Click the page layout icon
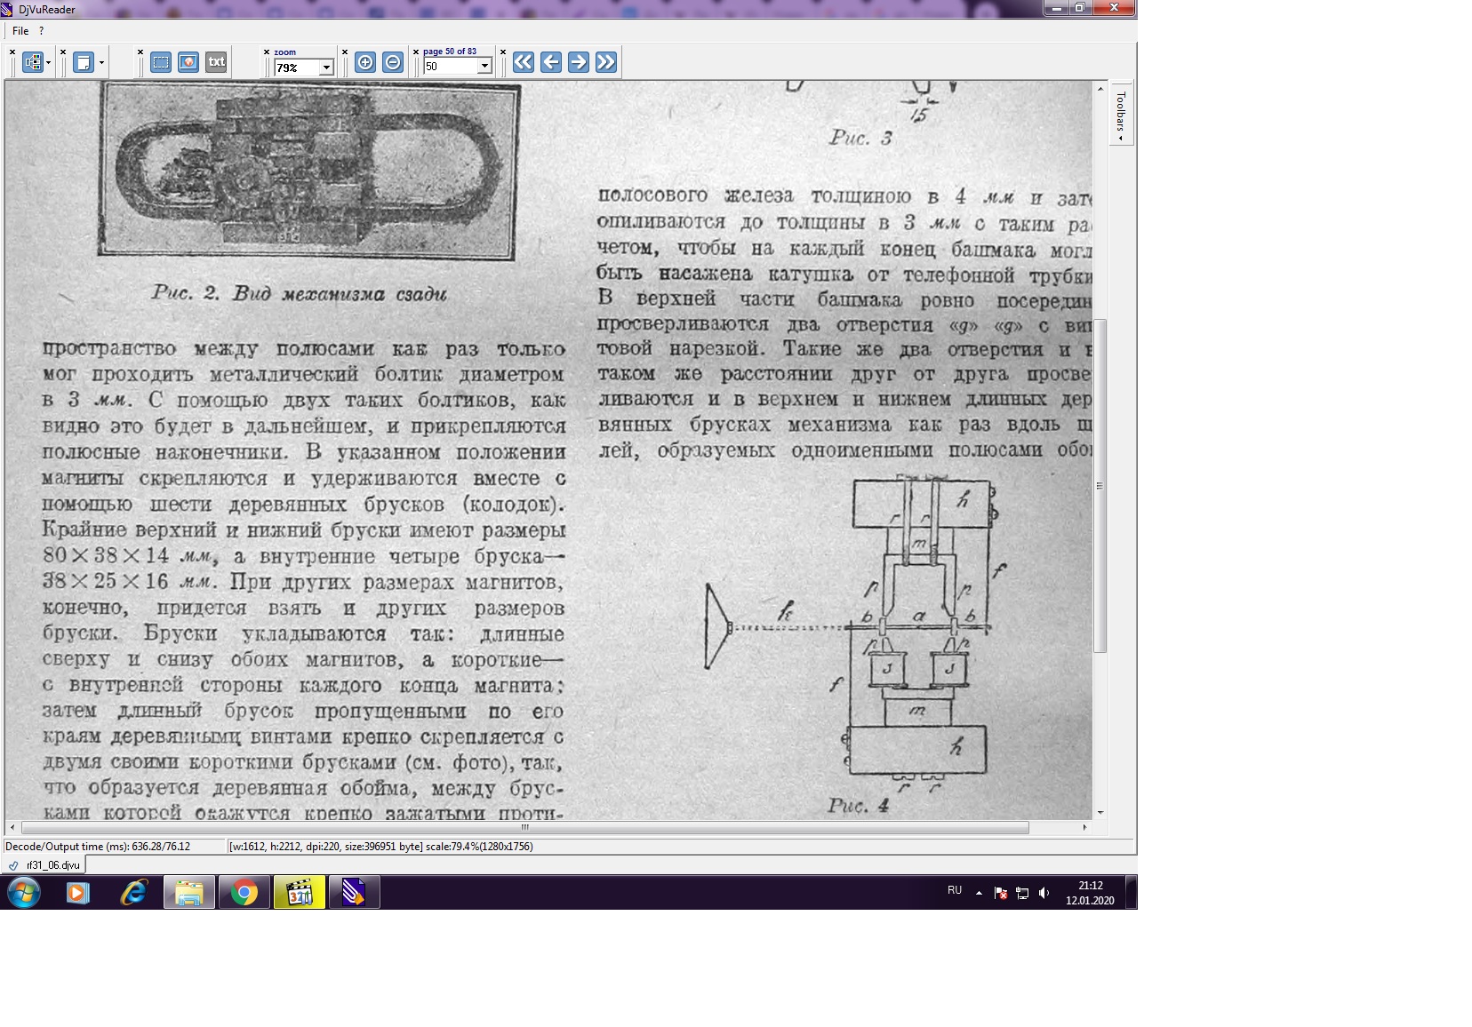 click(x=84, y=62)
